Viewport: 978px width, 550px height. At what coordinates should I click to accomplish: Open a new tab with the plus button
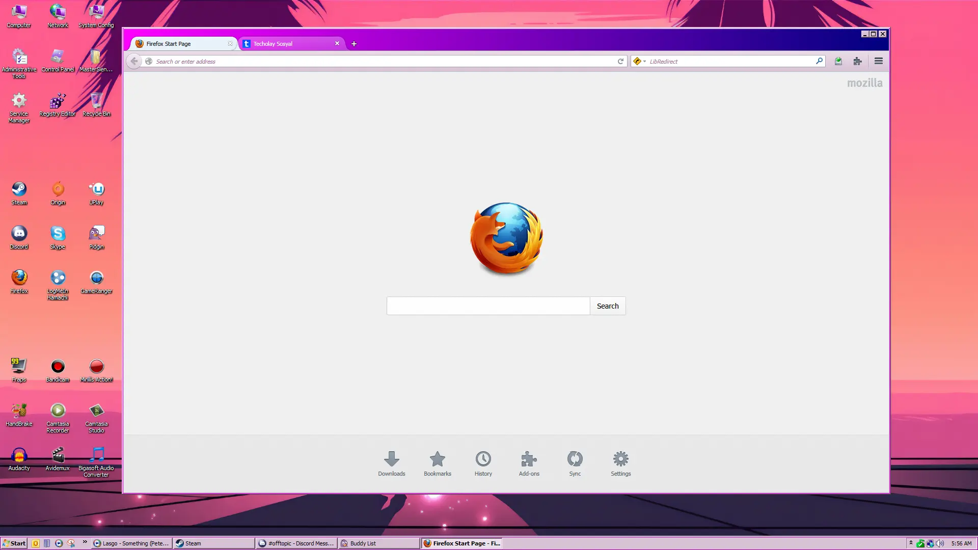[x=354, y=44]
